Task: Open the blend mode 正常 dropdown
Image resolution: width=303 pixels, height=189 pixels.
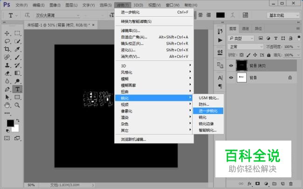Action: [245, 47]
